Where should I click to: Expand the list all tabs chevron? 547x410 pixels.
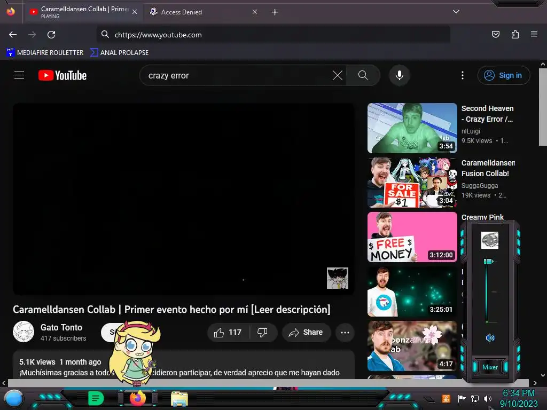[x=456, y=12]
